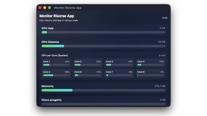
Task: Click the 13% value of Core 6
Action: pyautogui.click(x=99, y=72)
